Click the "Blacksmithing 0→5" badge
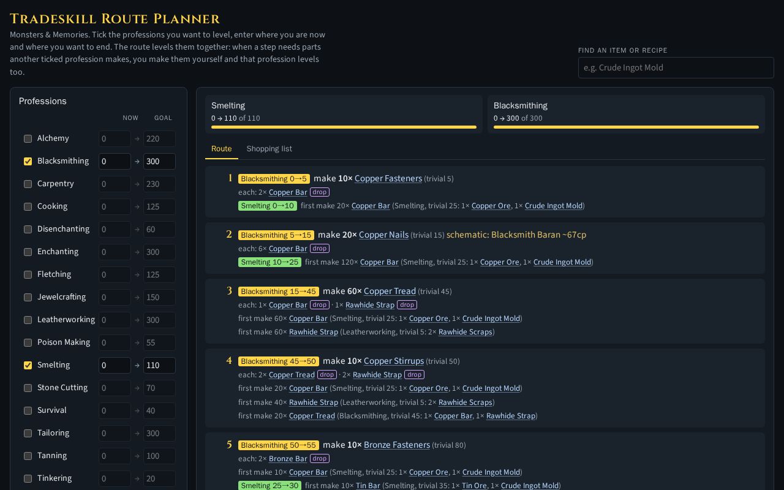The width and height of the screenshot is (784, 490). (274, 179)
